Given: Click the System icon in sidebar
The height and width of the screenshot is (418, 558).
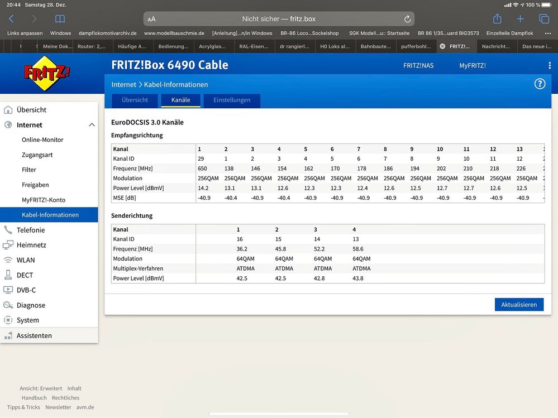Looking at the screenshot, I should click(8, 320).
